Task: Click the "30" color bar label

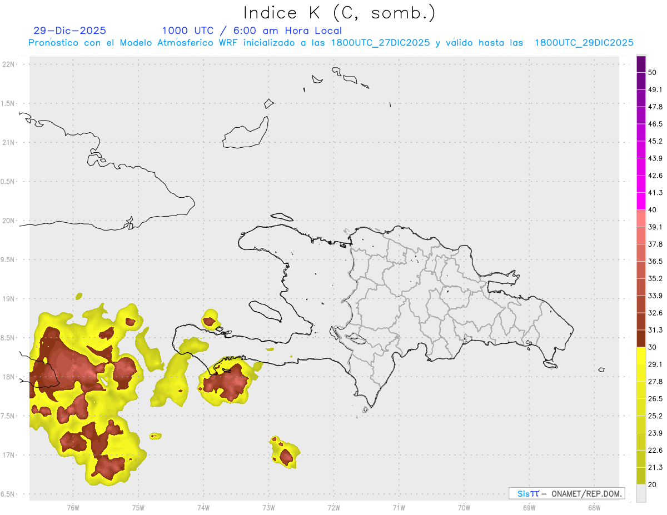Action: tap(653, 347)
